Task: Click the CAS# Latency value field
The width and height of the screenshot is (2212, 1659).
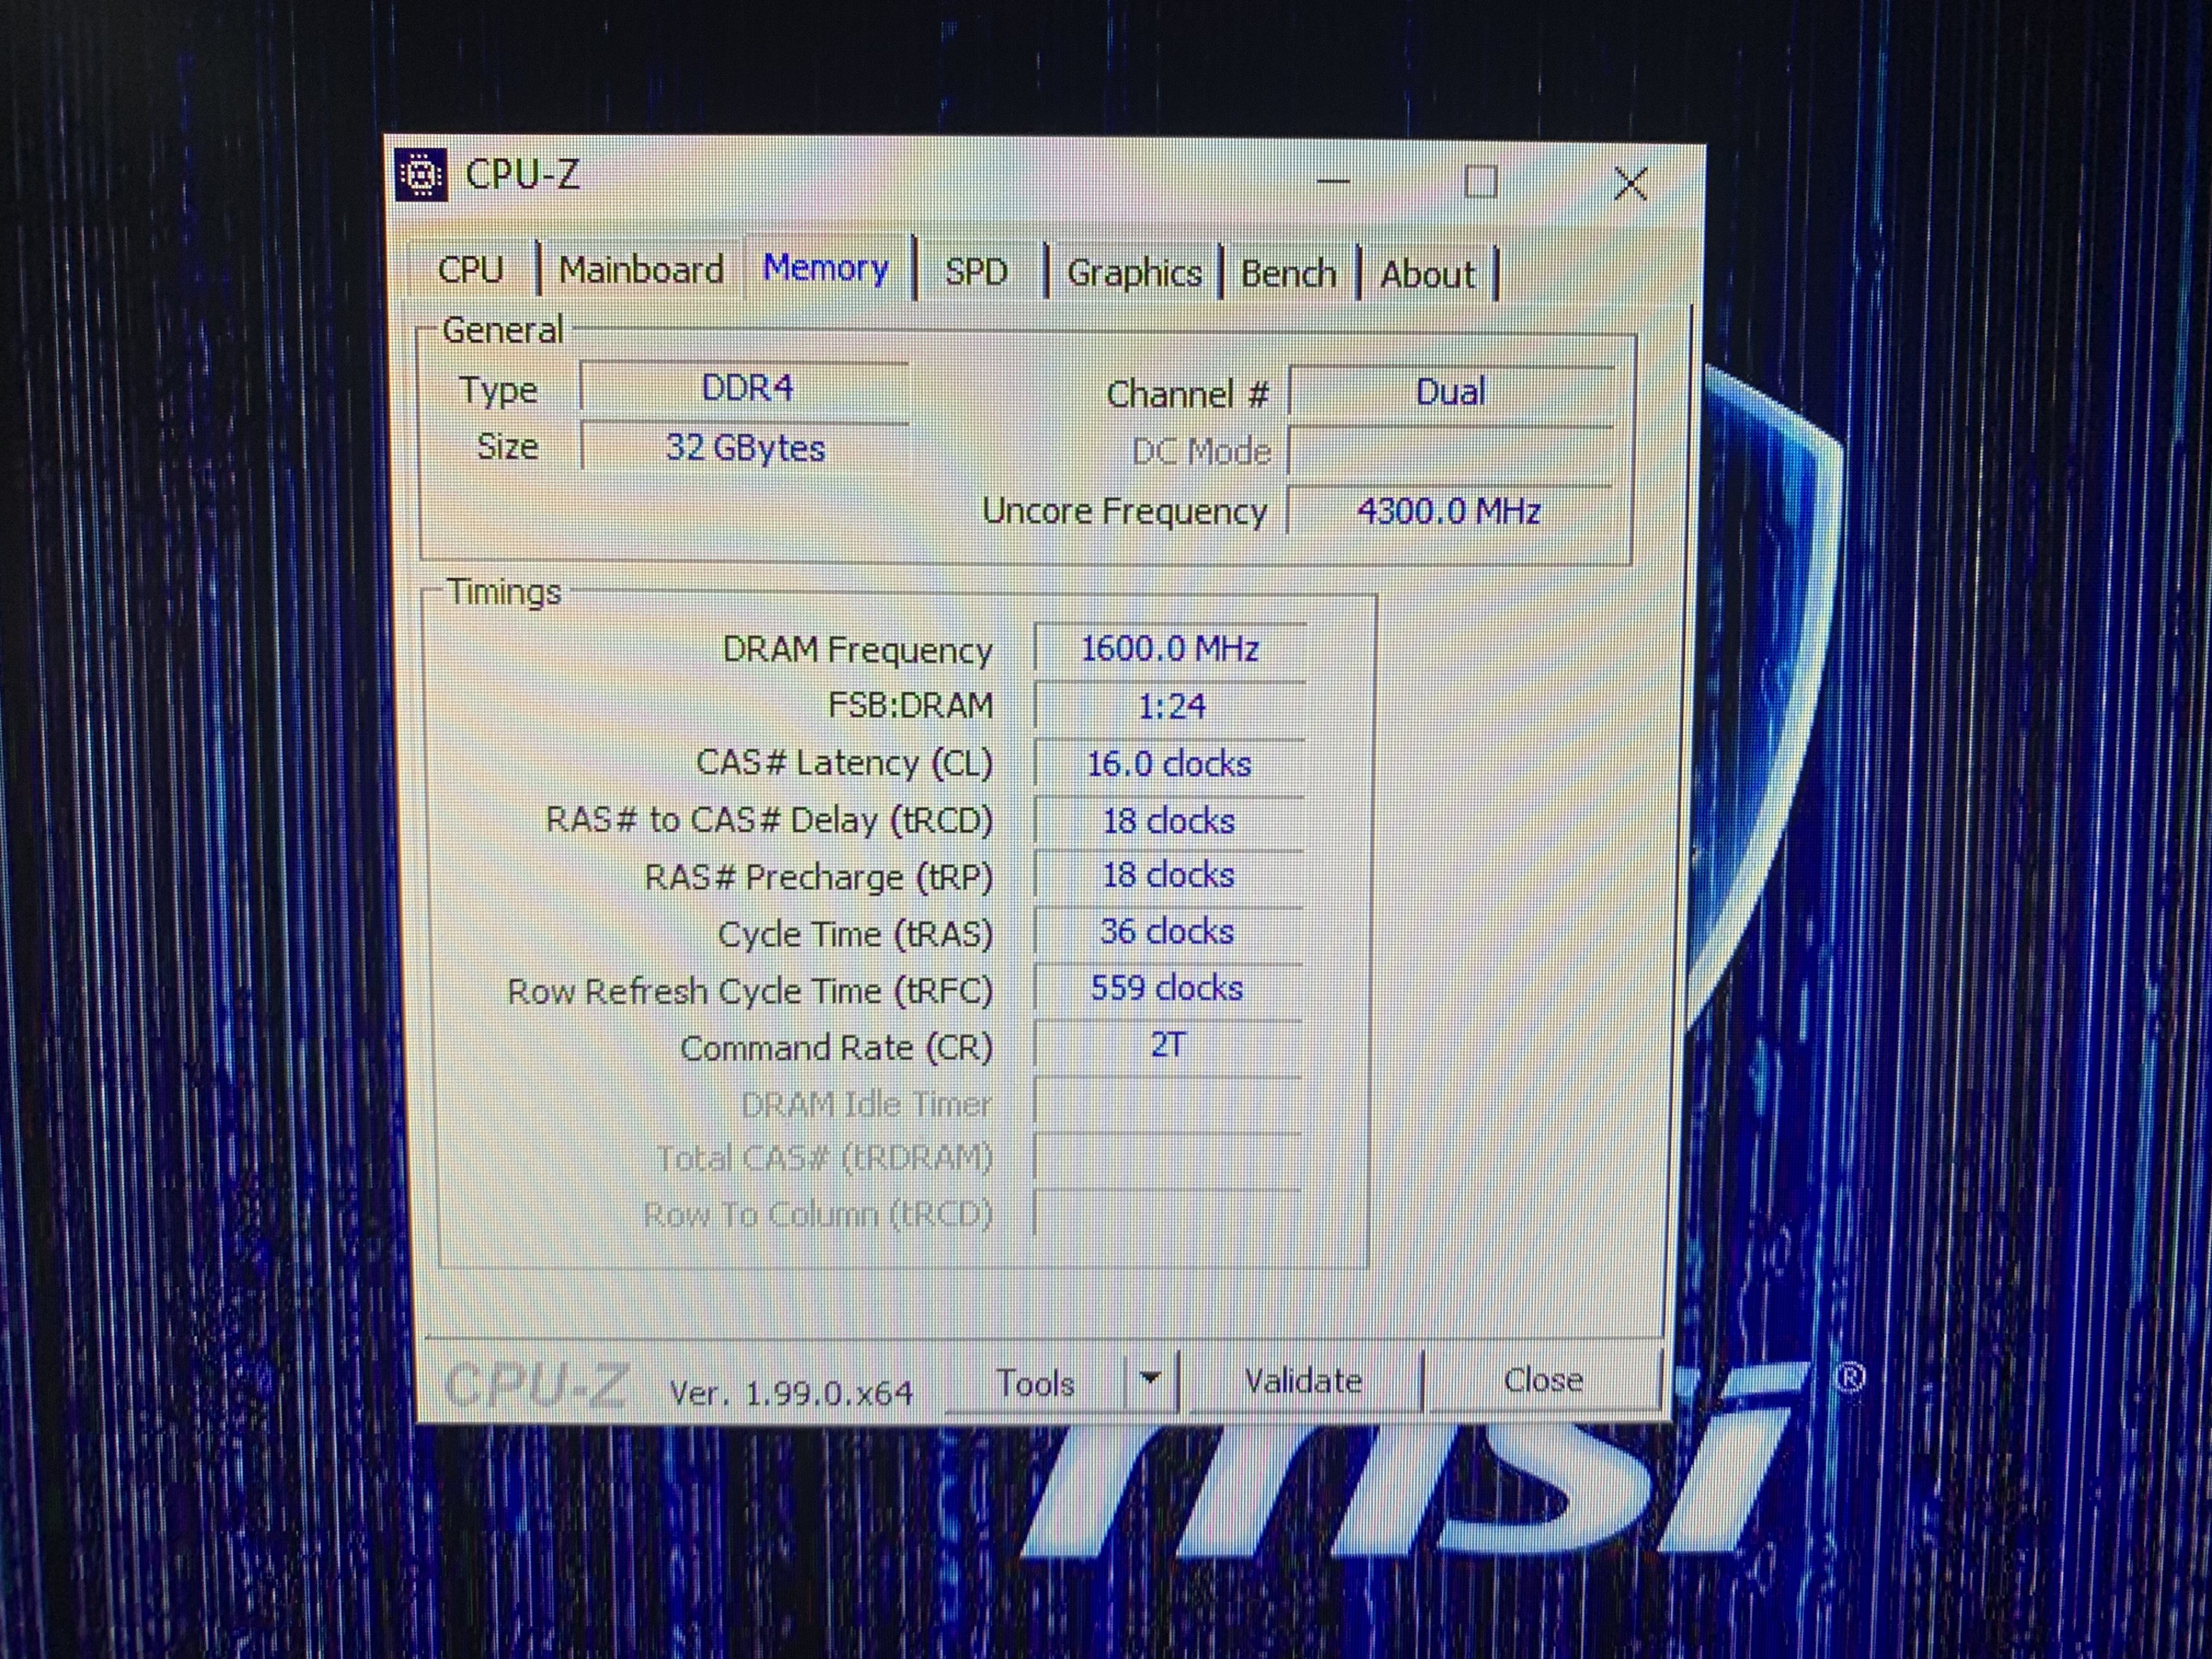Action: point(1169,765)
